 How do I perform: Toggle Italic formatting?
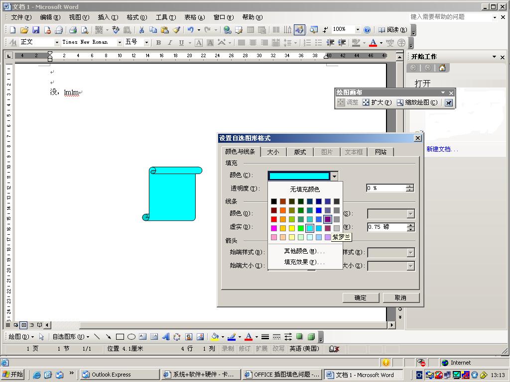click(170, 42)
